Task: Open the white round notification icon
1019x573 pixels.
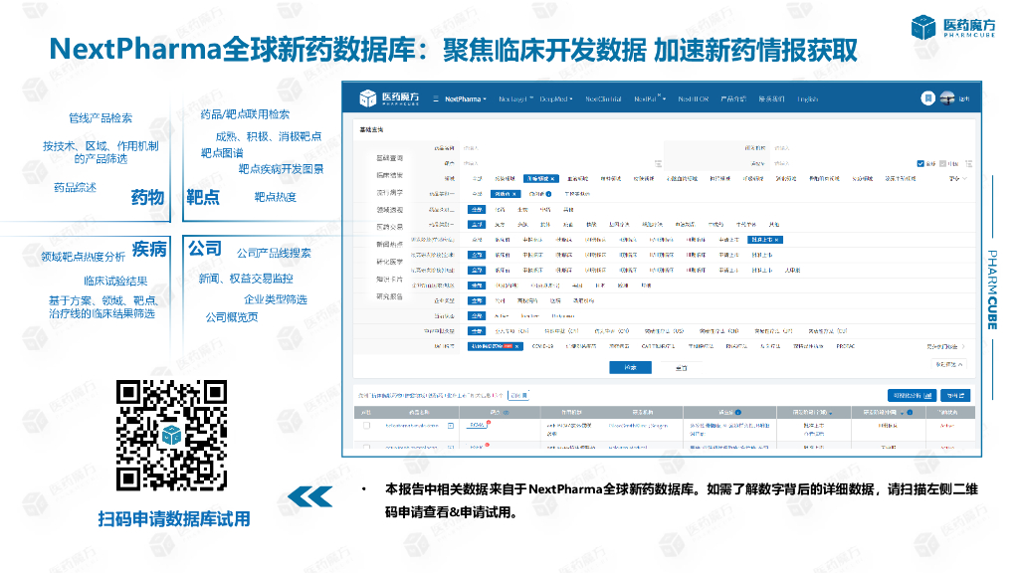Action: (927, 98)
